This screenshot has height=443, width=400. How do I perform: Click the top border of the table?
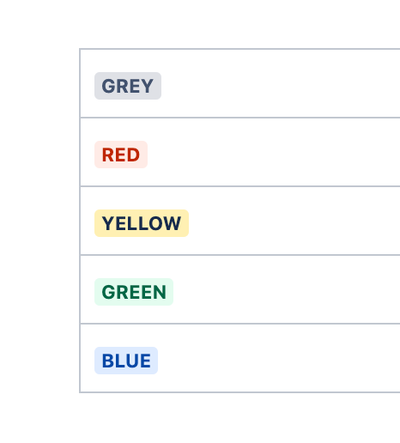point(239,49)
